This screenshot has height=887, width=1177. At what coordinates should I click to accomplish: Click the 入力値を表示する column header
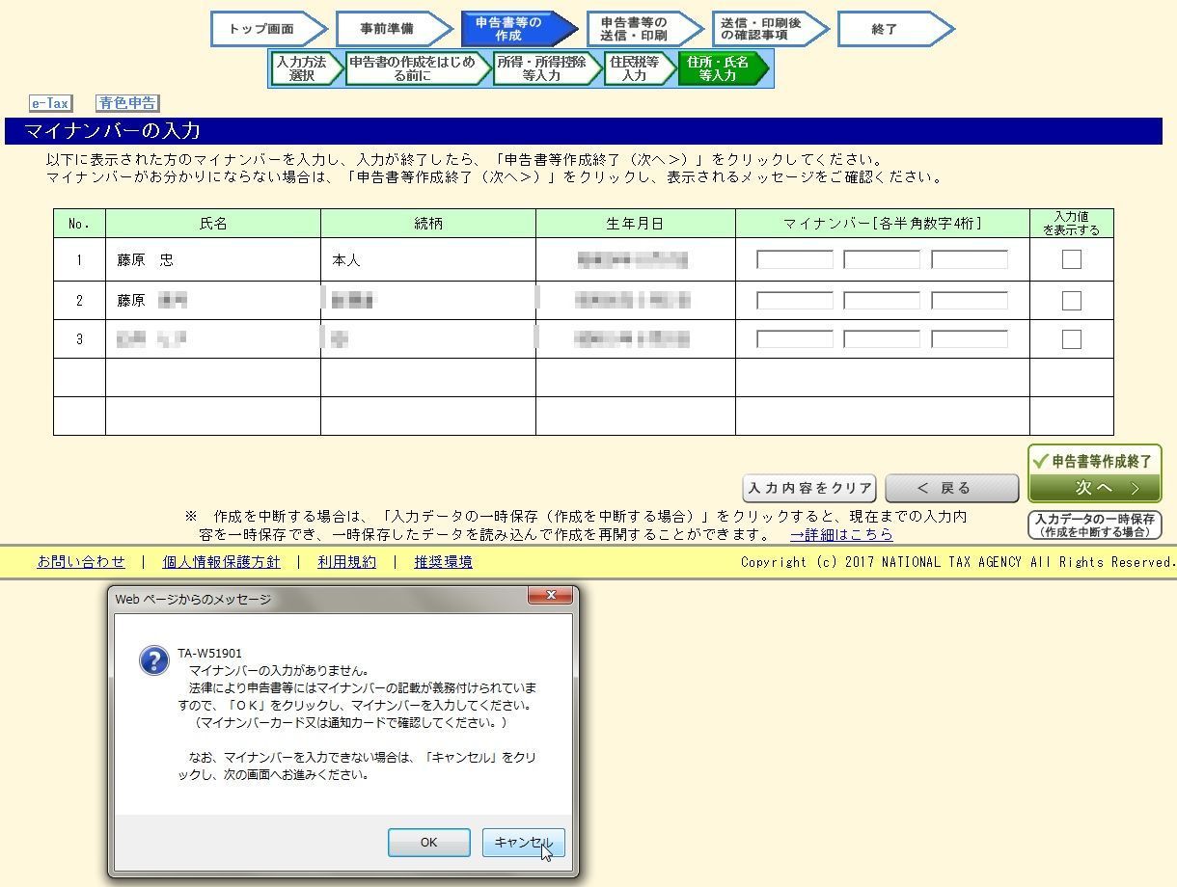[x=1072, y=224]
